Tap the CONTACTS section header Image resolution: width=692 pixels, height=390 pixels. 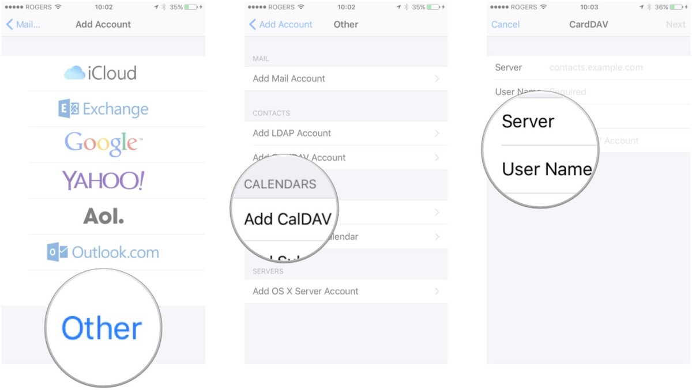271,113
